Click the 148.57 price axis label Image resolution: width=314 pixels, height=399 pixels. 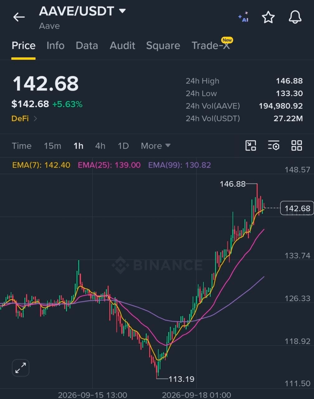click(297, 170)
